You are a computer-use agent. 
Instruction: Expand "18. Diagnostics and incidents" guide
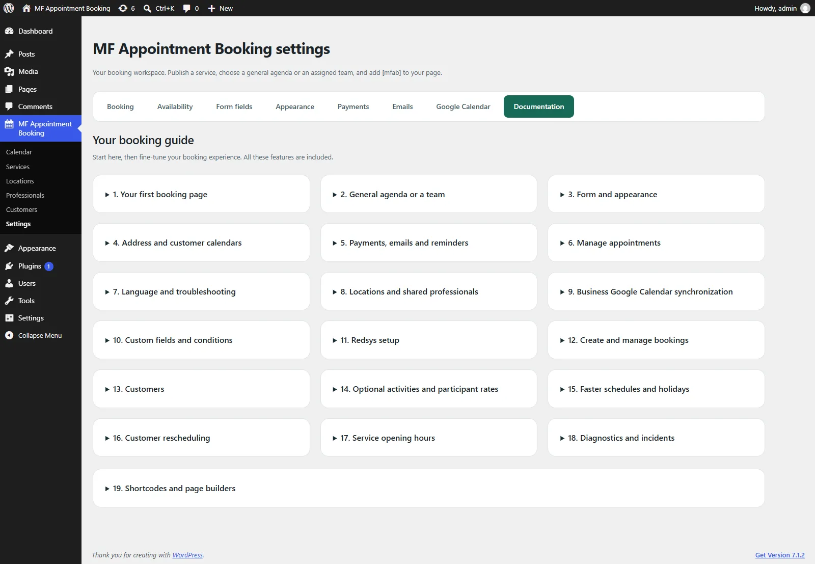pos(656,438)
